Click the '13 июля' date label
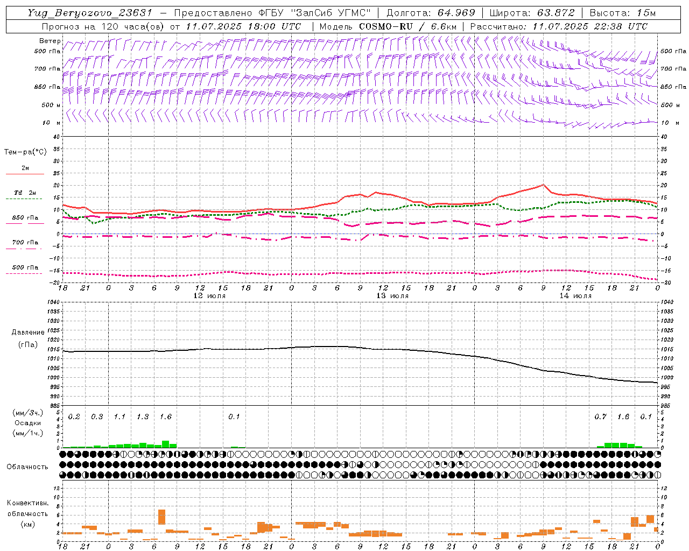The height and width of the screenshot is (551, 689). tap(392, 296)
